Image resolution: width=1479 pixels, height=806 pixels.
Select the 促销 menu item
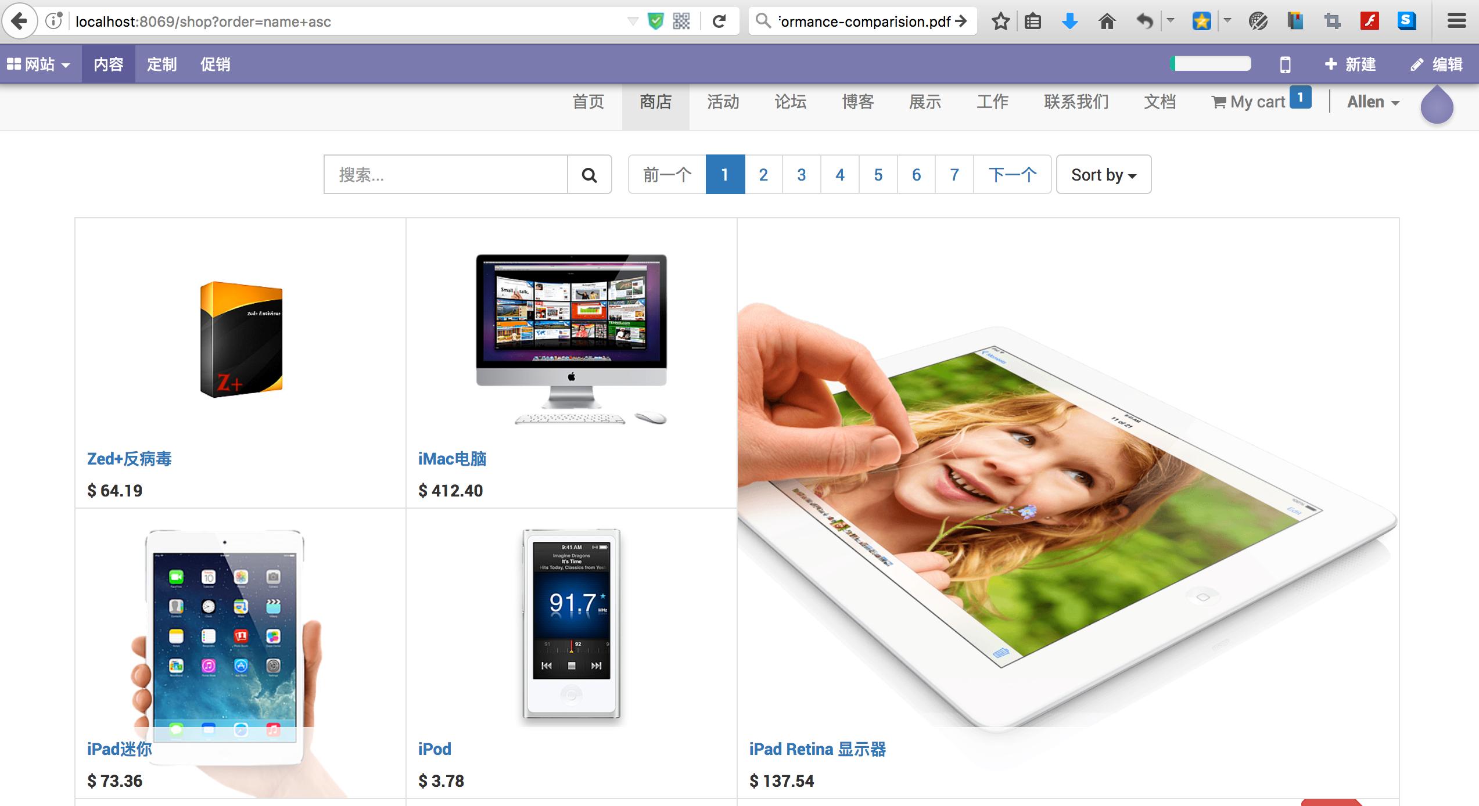(215, 64)
